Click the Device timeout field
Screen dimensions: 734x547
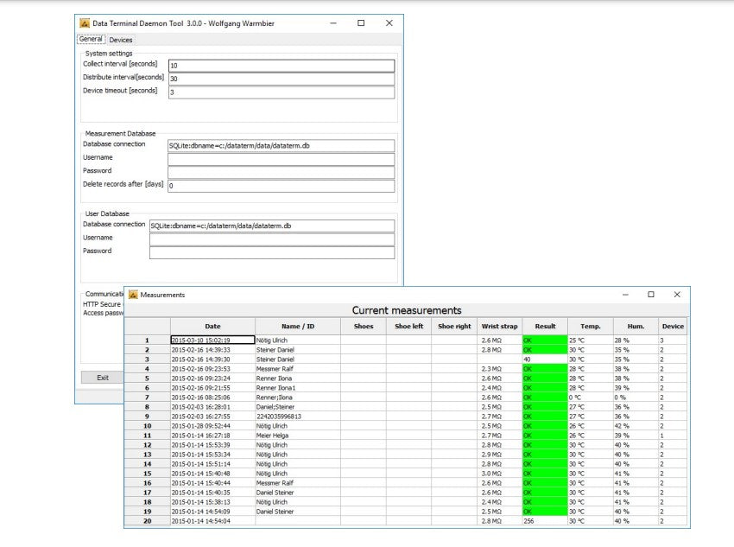(x=281, y=92)
